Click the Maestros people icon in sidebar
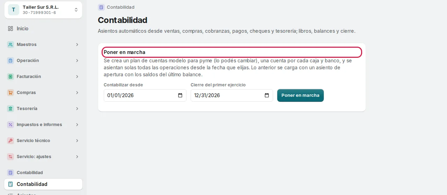This screenshot has width=447, height=195. point(10,45)
